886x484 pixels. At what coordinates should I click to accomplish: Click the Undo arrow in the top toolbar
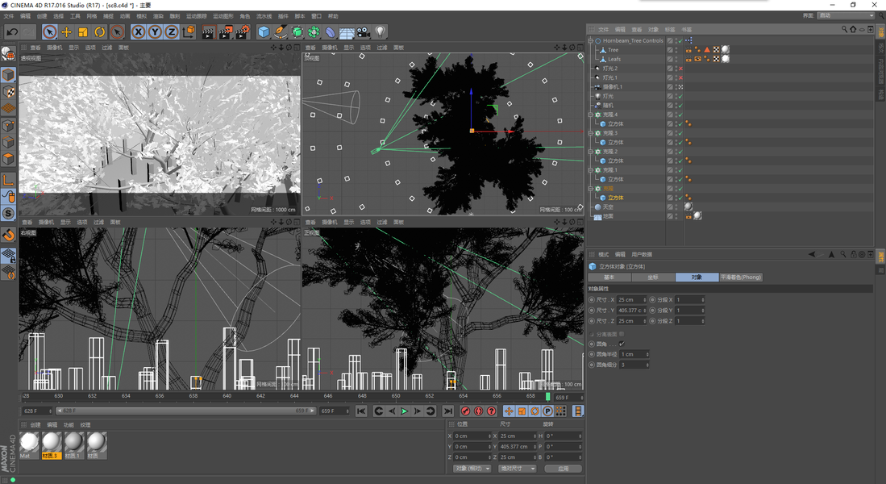pos(12,32)
